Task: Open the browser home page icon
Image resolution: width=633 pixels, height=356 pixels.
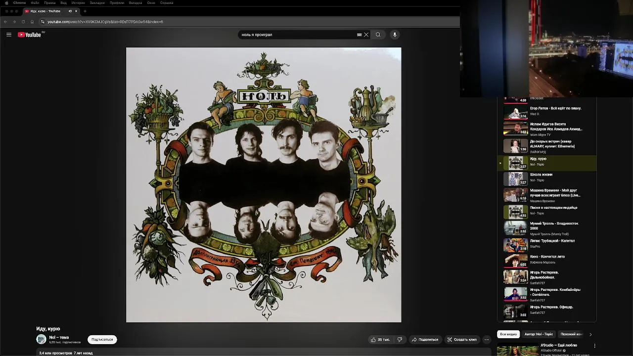Action: pyautogui.click(x=32, y=22)
